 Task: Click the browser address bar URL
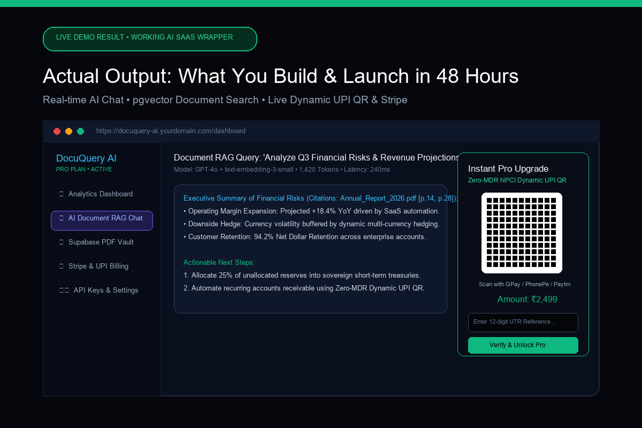click(x=171, y=131)
